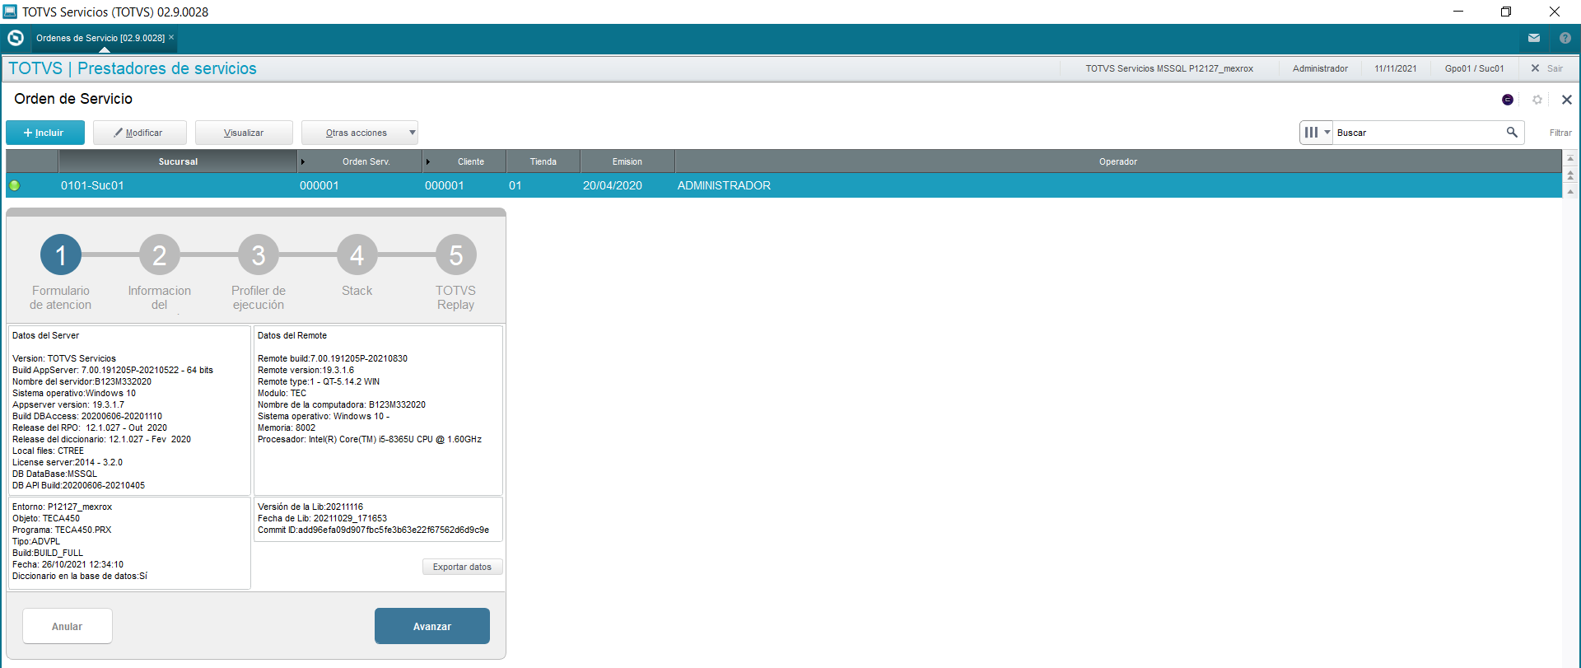Click the Anular button
The width and height of the screenshot is (1581, 668).
(68, 626)
